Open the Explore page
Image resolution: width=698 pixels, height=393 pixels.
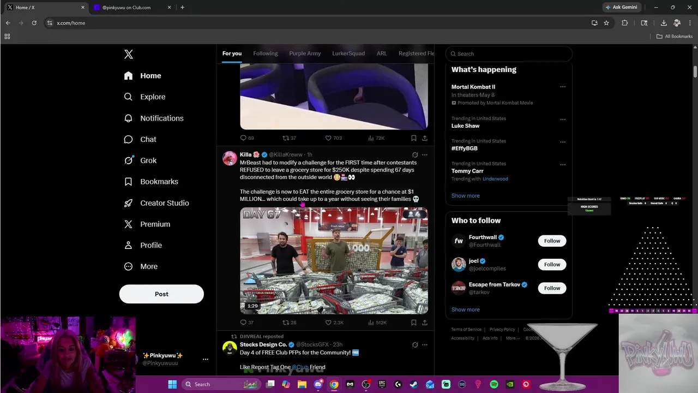pyautogui.click(x=145, y=97)
